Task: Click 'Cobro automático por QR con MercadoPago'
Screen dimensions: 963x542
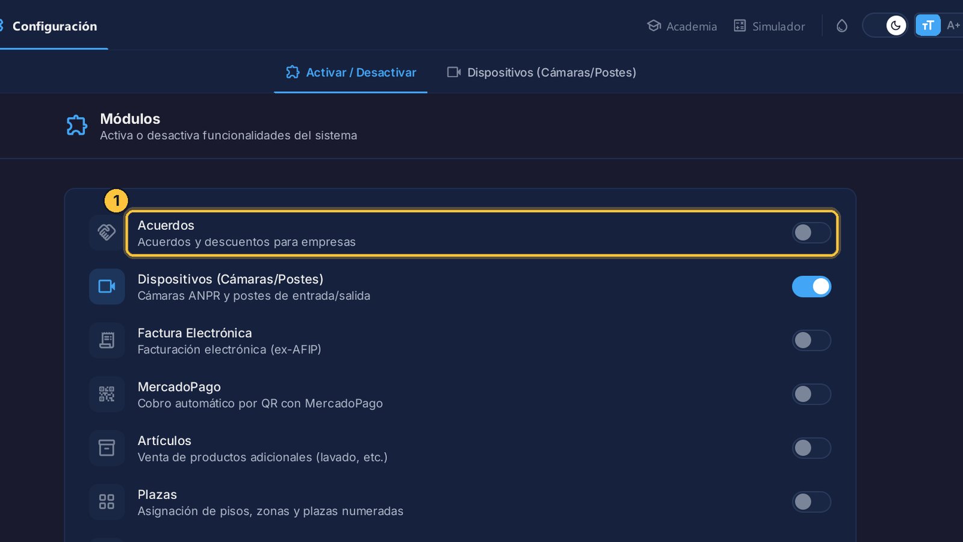Action: tap(260, 403)
